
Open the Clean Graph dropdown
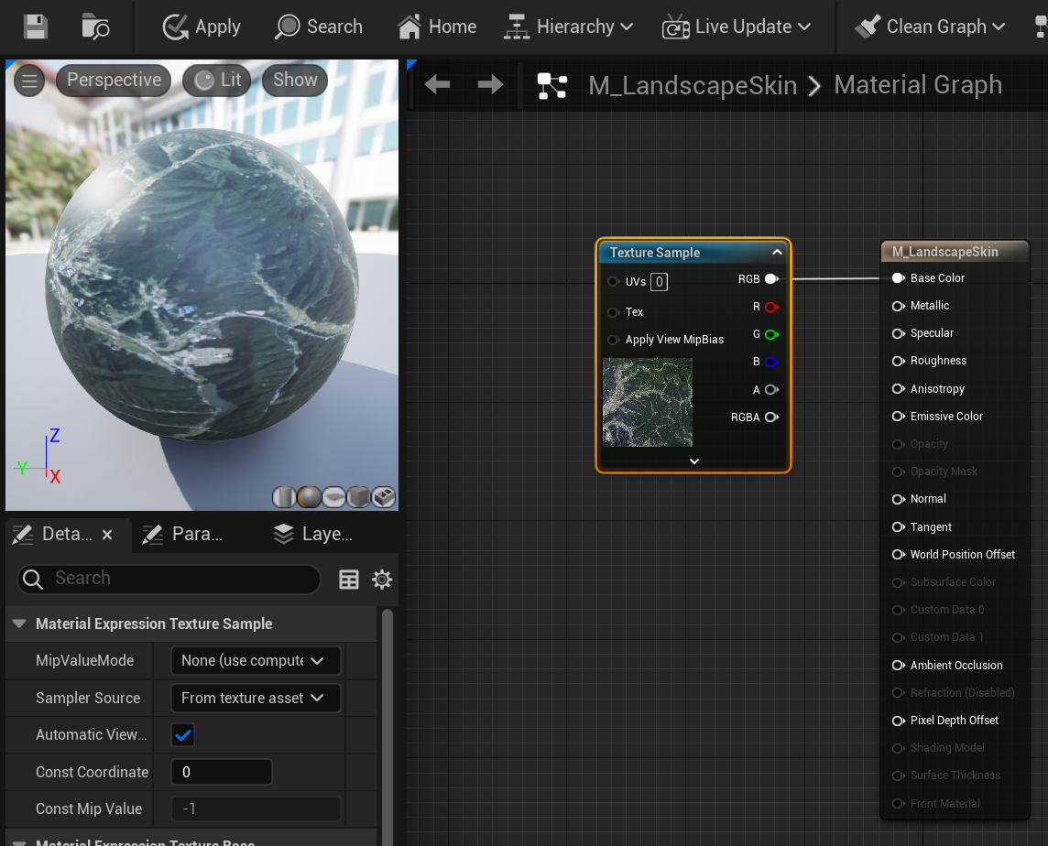930,27
